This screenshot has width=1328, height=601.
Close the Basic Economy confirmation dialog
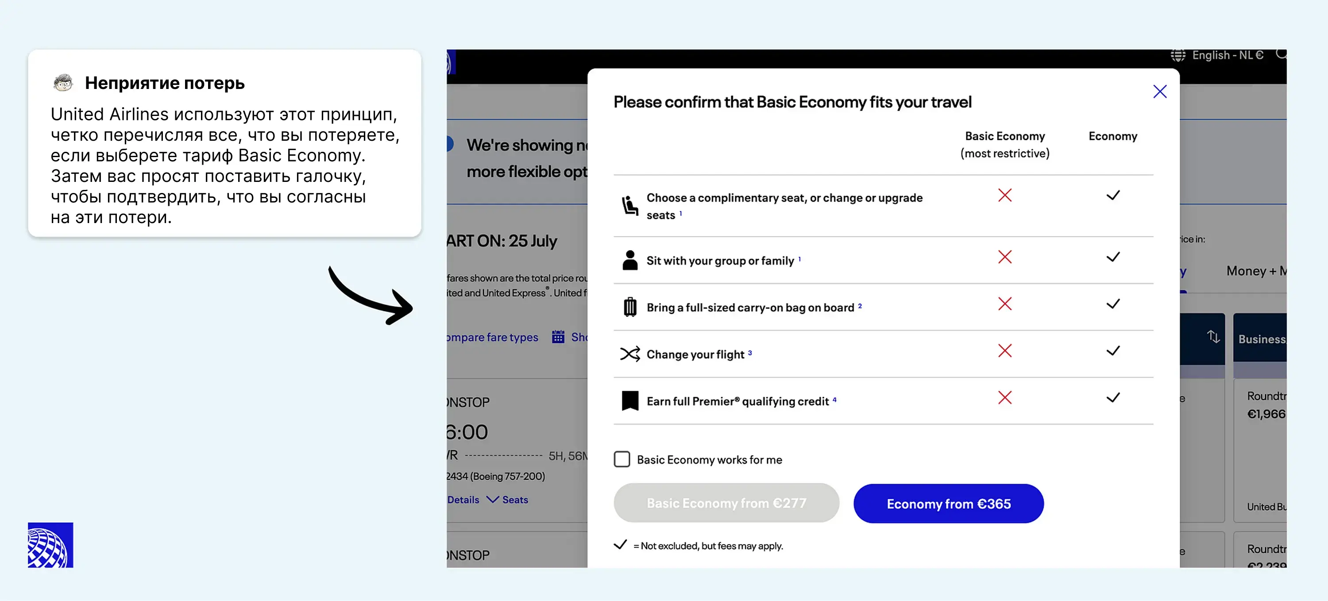click(1159, 92)
